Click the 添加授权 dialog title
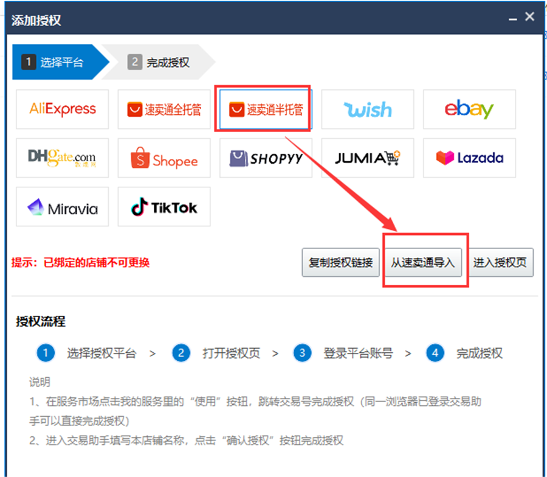 (x=36, y=20)
